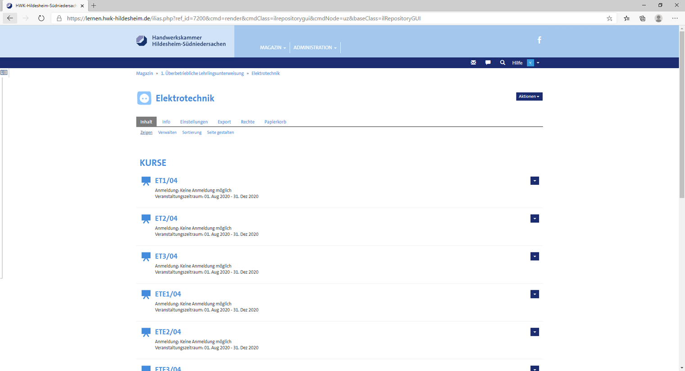Open actions dropdown for ETE2/04
The width and height of the screenshot is (685, 371).
click(534, 332)
